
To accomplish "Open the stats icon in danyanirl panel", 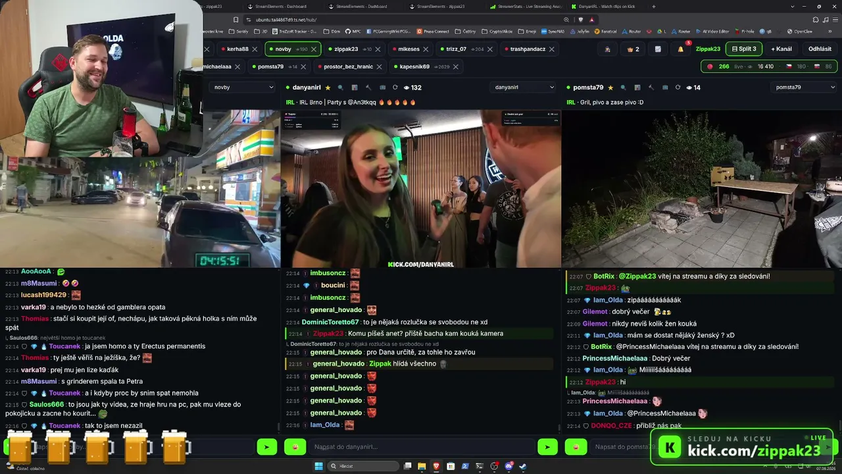I will 355,88.
